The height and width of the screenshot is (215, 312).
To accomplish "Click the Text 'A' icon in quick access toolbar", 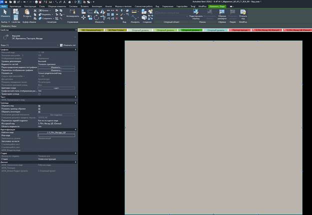I will [64, 2].
